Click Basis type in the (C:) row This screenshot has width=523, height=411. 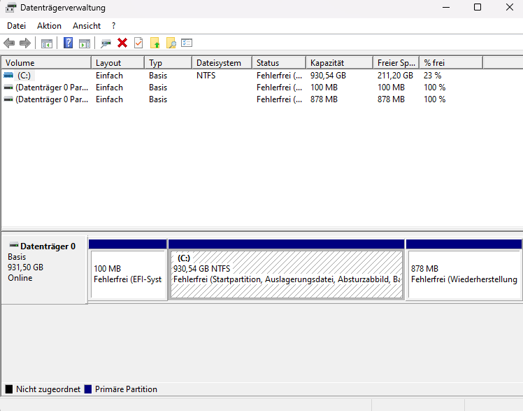[x=158, y=76]
